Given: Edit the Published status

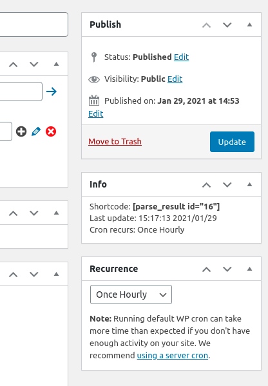Looking at the screenshot, I should click(x=182, y=57).
